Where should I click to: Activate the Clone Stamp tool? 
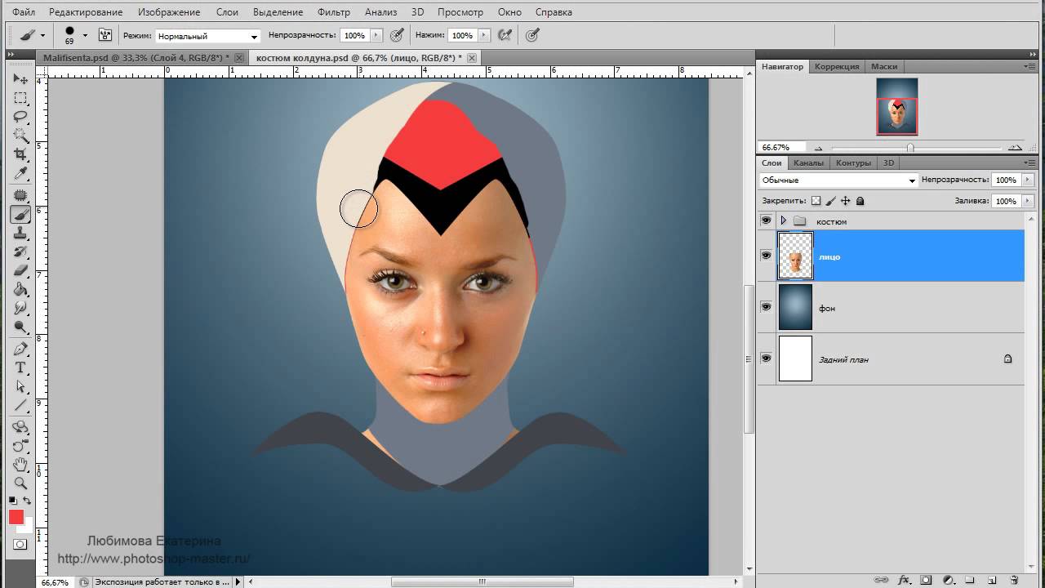coord(20,234)
